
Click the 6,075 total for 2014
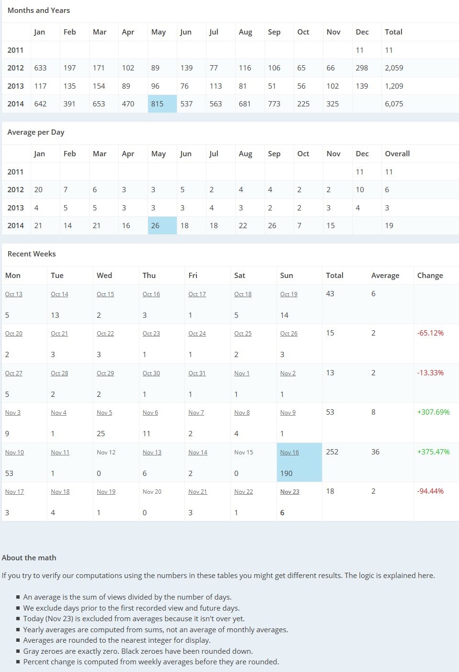(394, 104)
